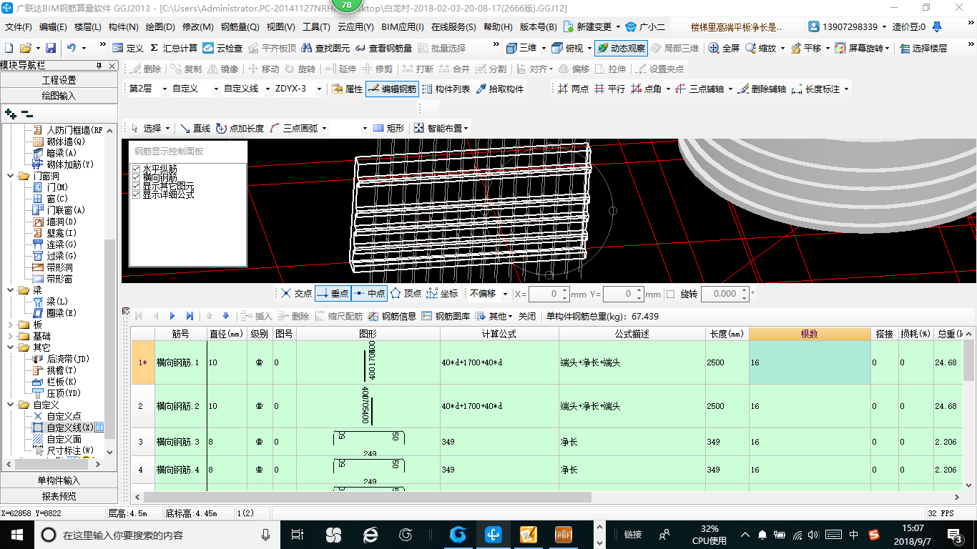Click 缩尺配筋 scaled reinforcement tool
This screenshot has height=549, width=977.
(x=338, y=316)
